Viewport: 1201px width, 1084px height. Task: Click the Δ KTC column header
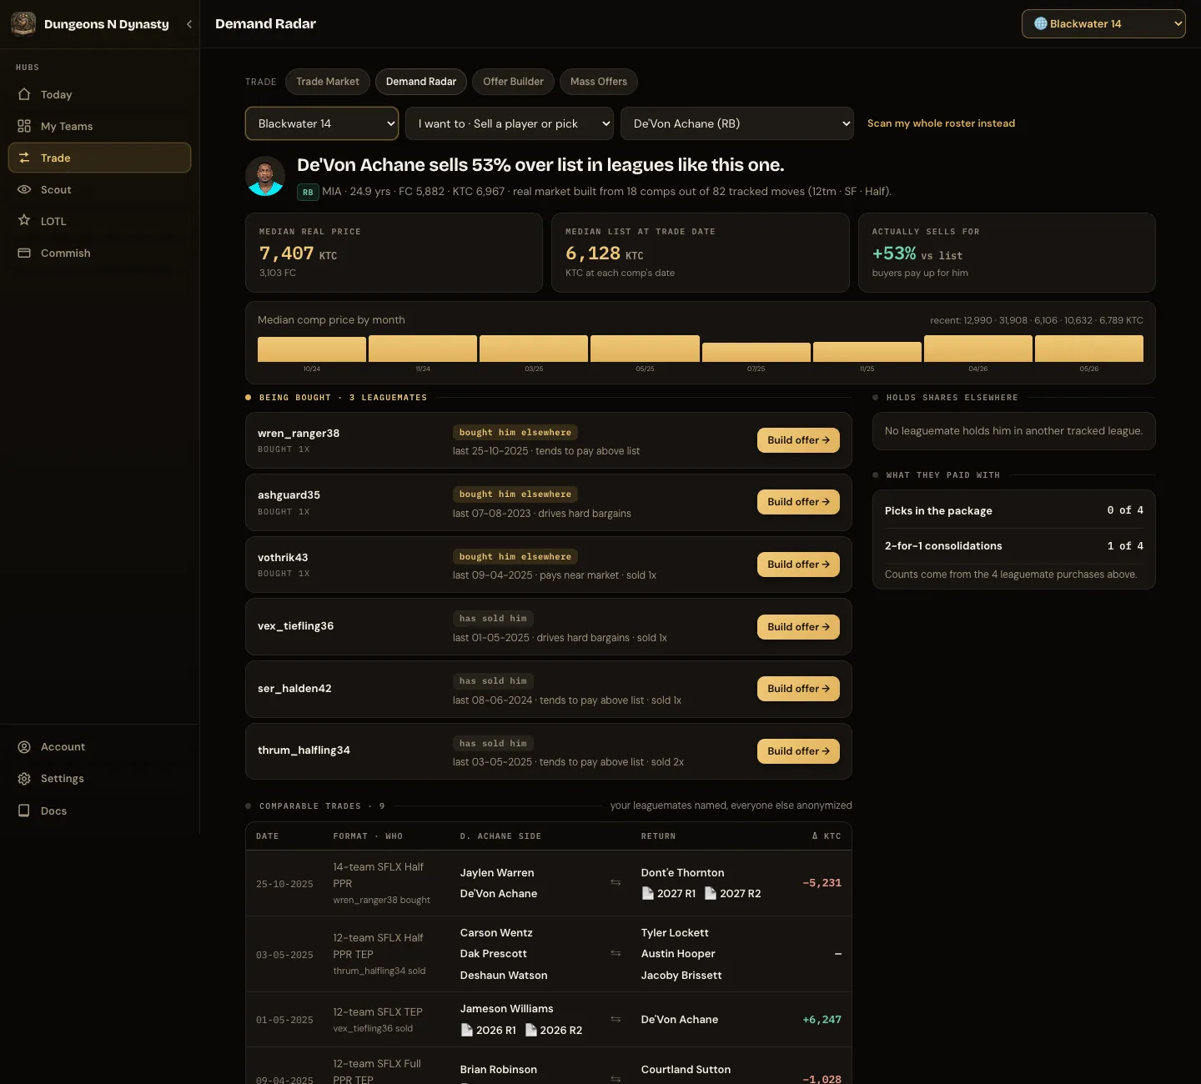pos(827,836)
